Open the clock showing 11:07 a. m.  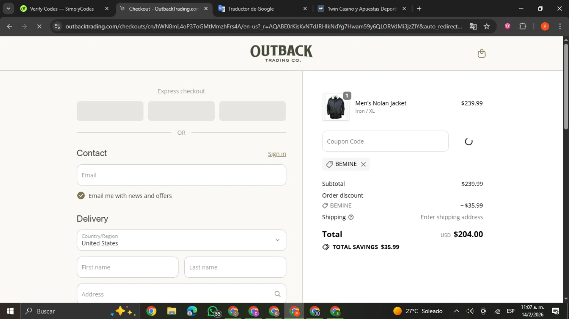pyautogui.click(x=533, y=311)
